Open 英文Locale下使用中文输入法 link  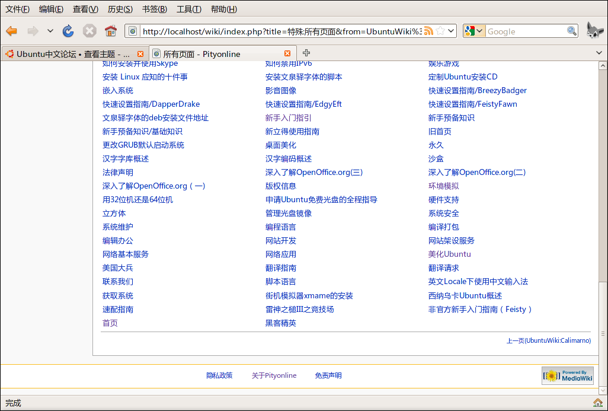click(x=478, y=281)
